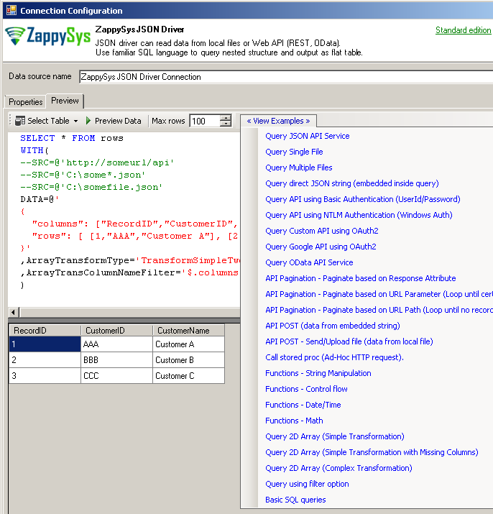Click the CustomerName column header

point(188,331)
